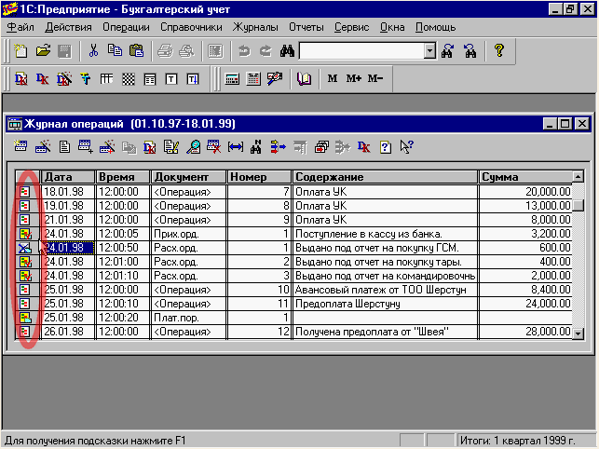
Task: Click the yellow question mark Help icon
Action: coord(498,51)
